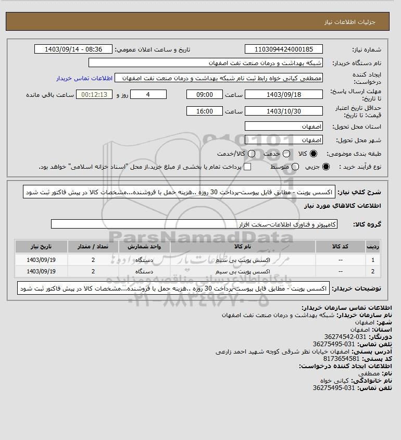Click the واحد شمارش column header
Viewport: 401px width, 440px height.
[x=144, y=246]
